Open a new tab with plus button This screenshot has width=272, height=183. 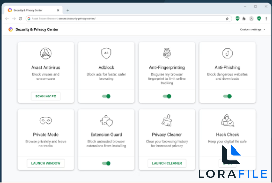[68, 10]
